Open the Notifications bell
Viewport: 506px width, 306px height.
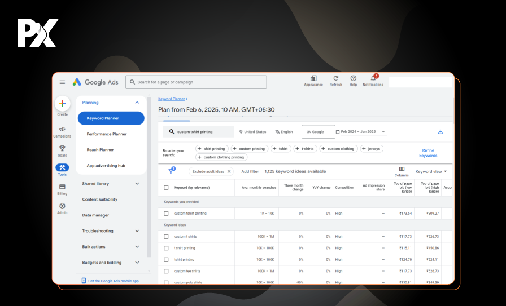(373, 79)
